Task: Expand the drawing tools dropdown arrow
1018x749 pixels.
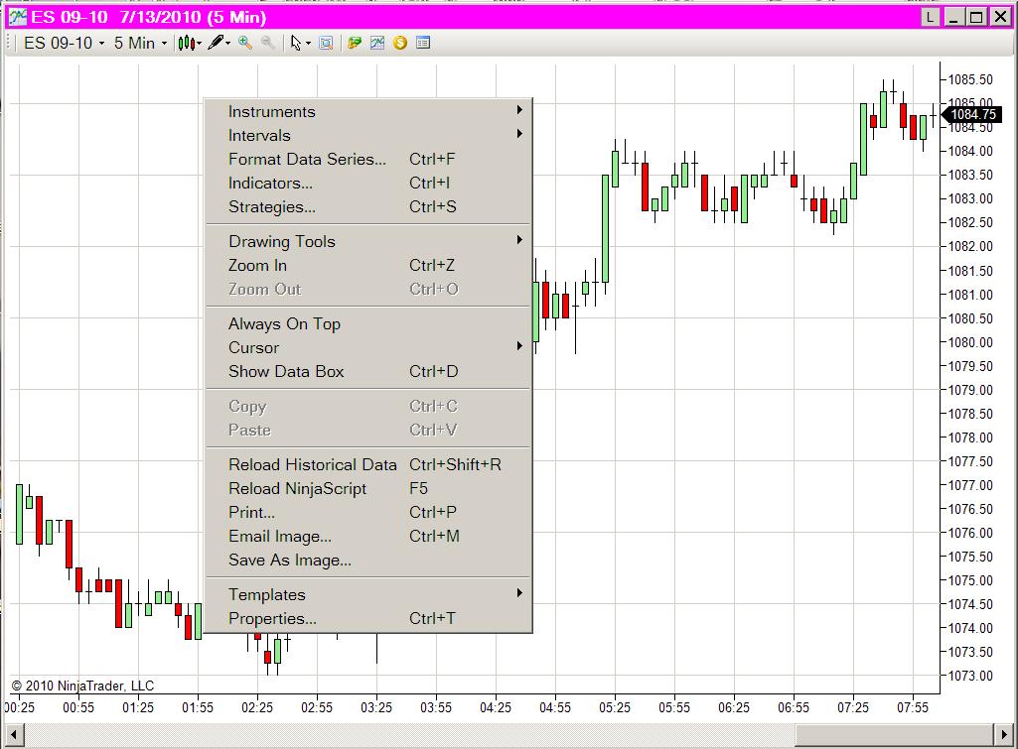Action: tap(227, 44)
